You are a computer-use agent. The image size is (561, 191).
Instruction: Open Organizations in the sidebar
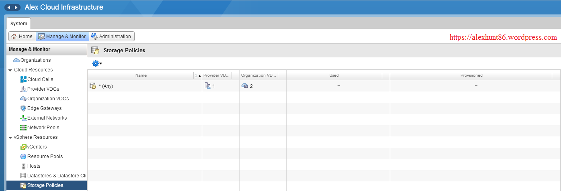pos(35,60)
